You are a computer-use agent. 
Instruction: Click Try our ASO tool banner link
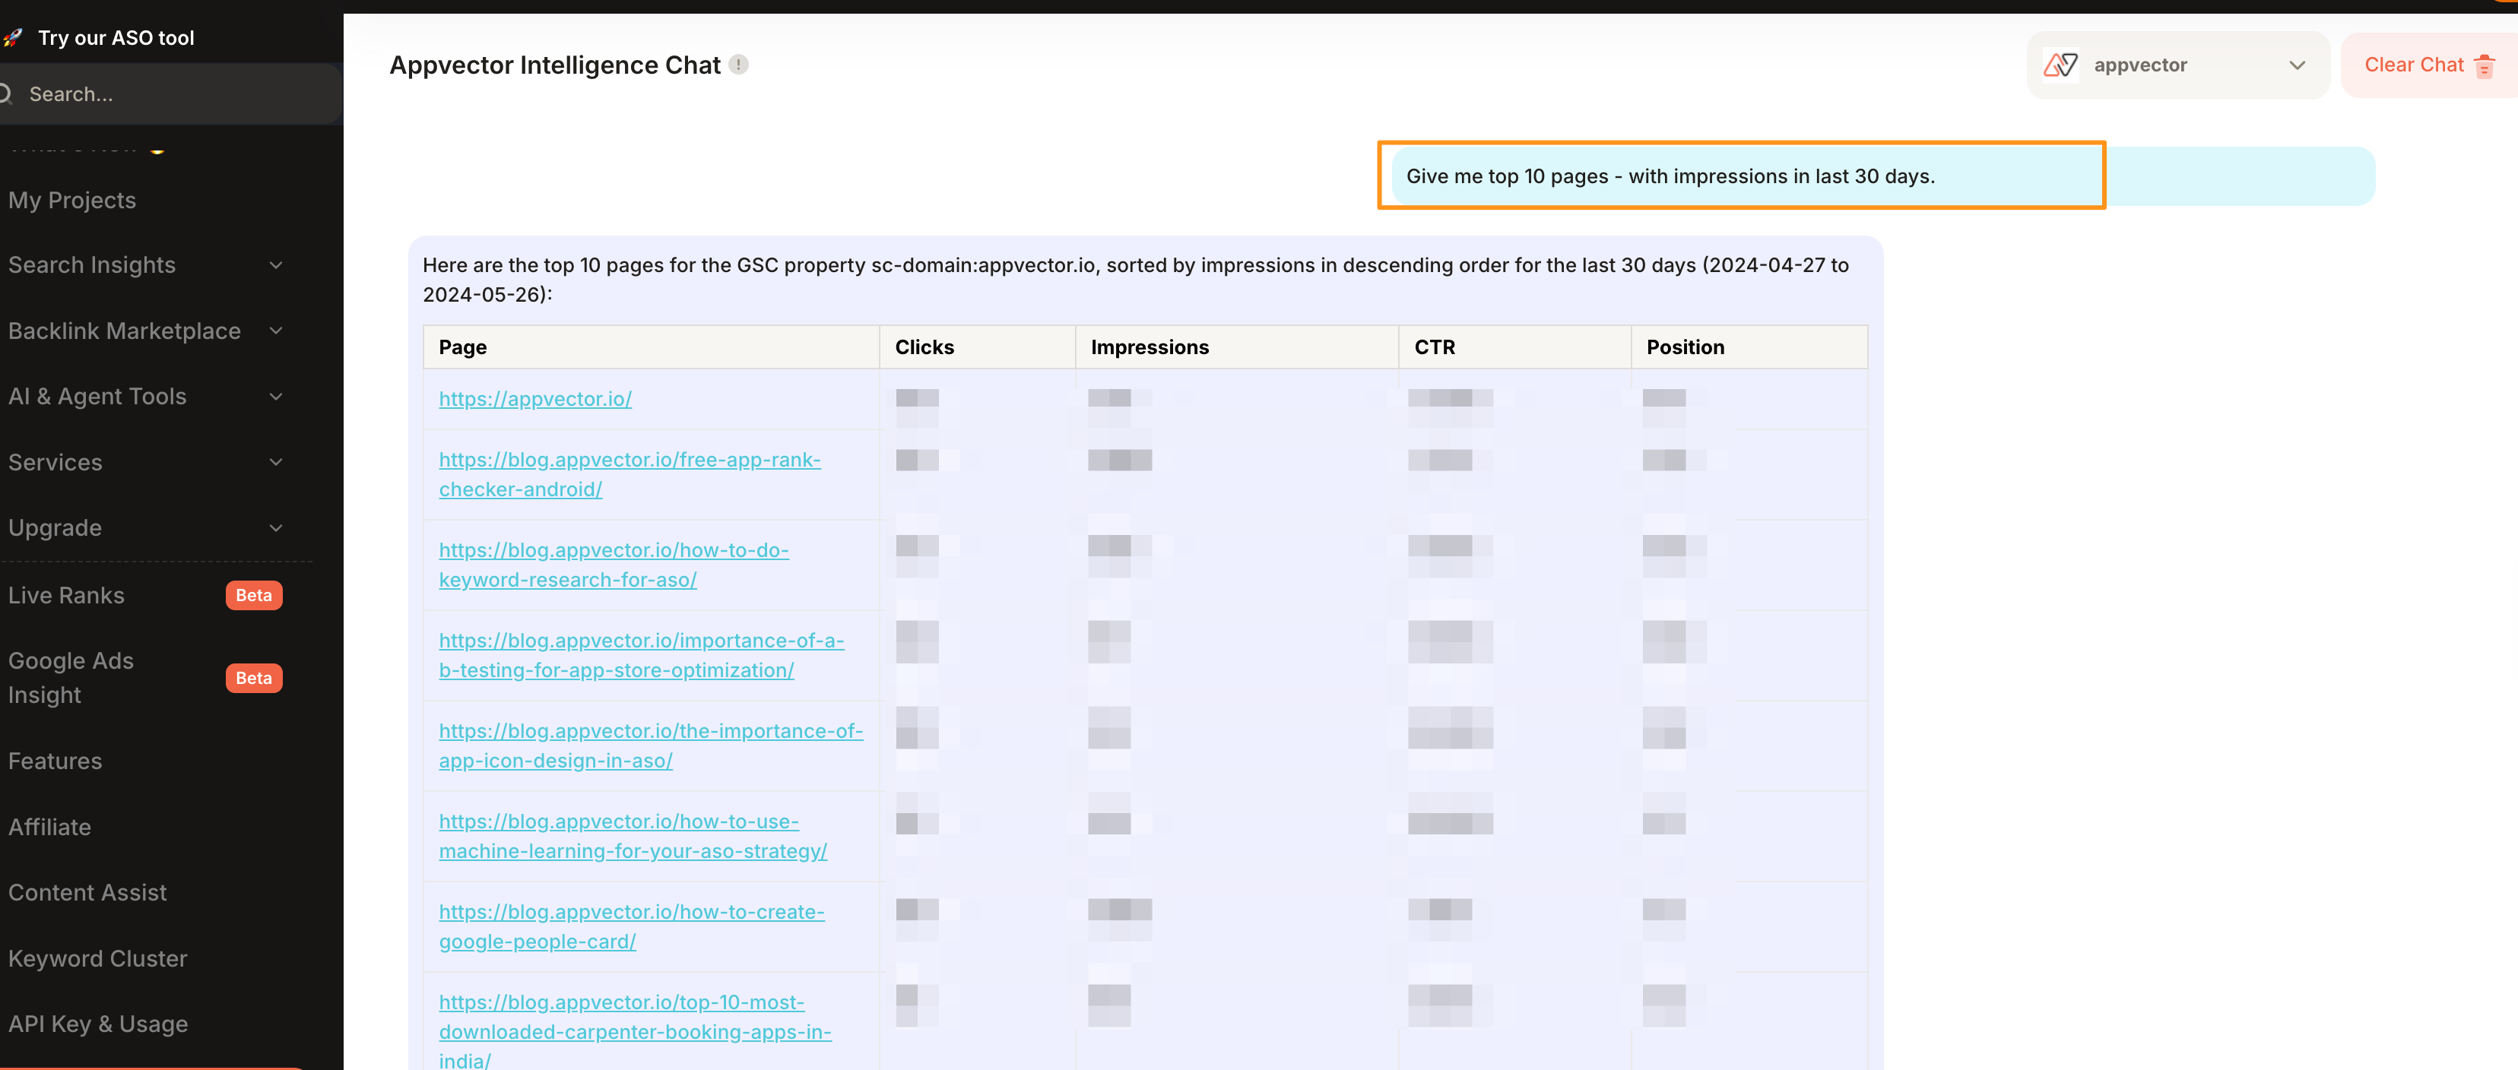click(x=116, y=37)
